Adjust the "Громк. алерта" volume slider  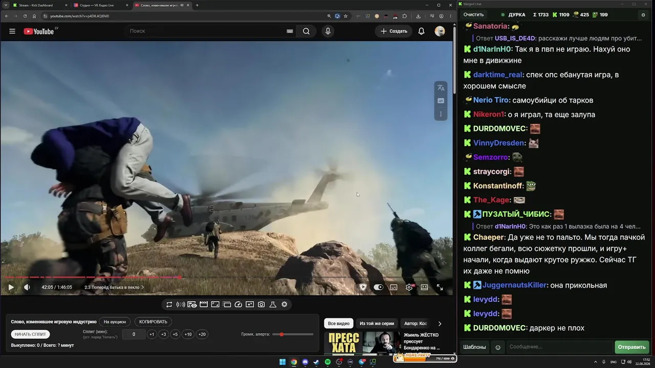293,334
